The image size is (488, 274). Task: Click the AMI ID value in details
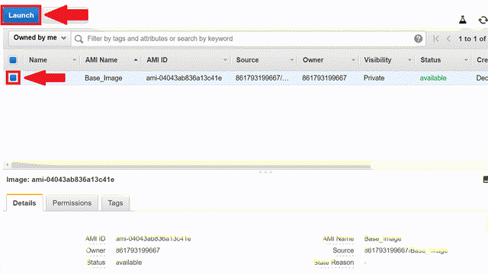click(x=153, y=238)
